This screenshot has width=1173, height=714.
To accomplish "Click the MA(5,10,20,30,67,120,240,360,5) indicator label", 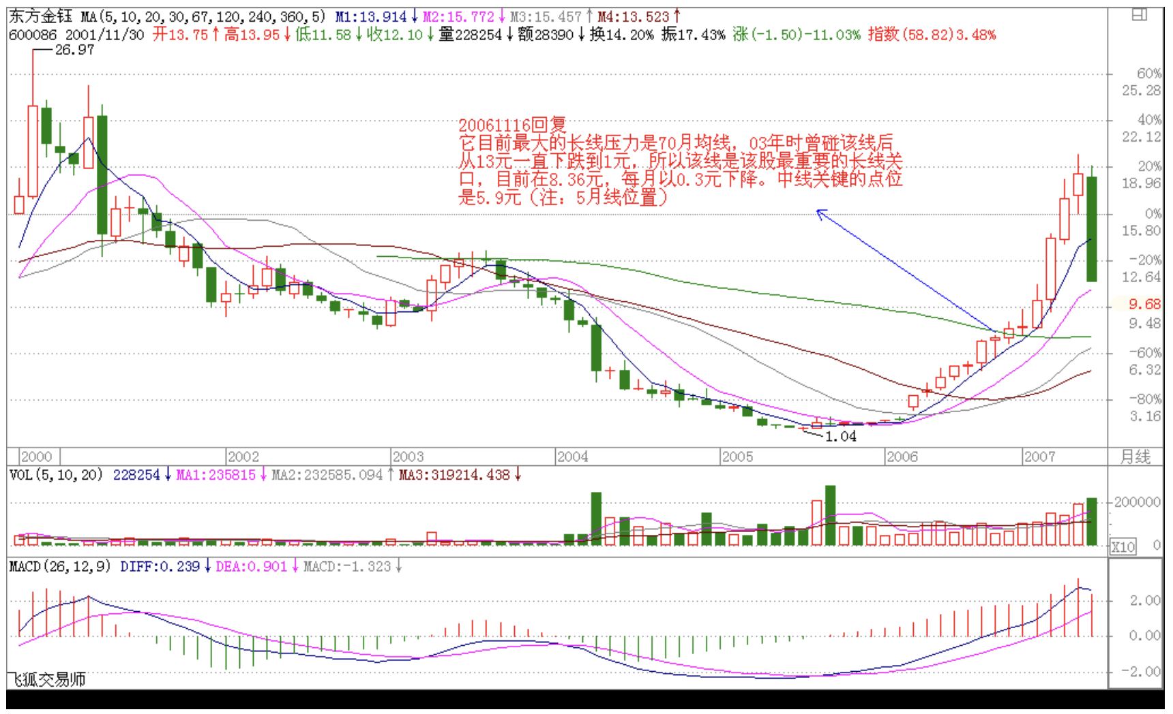I will click(203, 16).
